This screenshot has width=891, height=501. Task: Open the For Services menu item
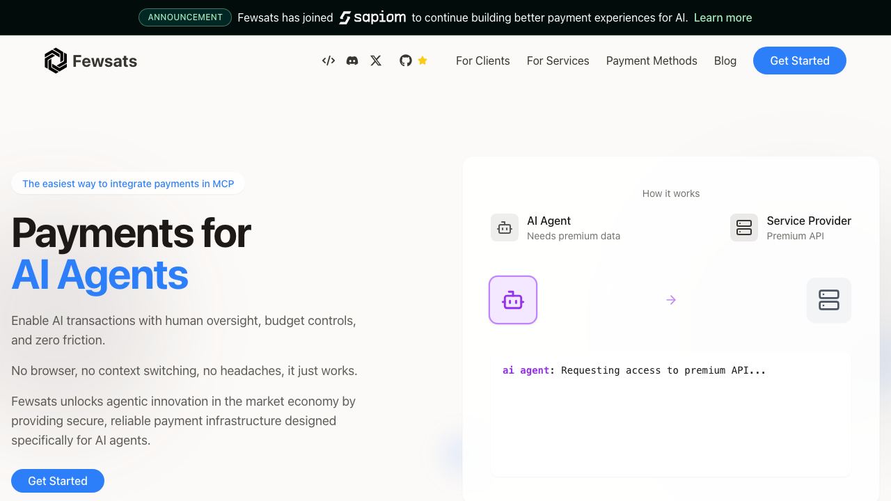(558, 61)
